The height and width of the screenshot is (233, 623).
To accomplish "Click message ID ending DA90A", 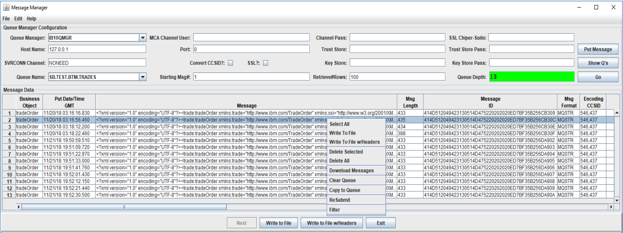I will (490, 195).
